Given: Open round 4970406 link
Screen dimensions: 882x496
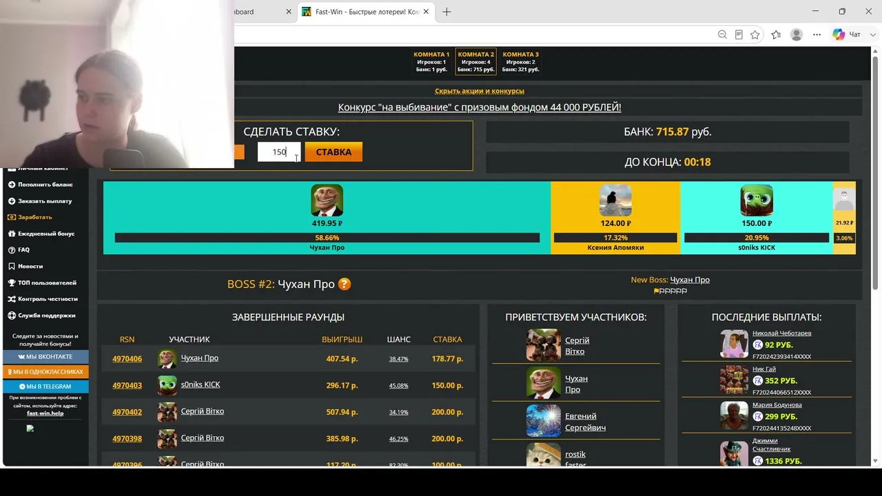Looking at the screenshot, I should [127, 359].
